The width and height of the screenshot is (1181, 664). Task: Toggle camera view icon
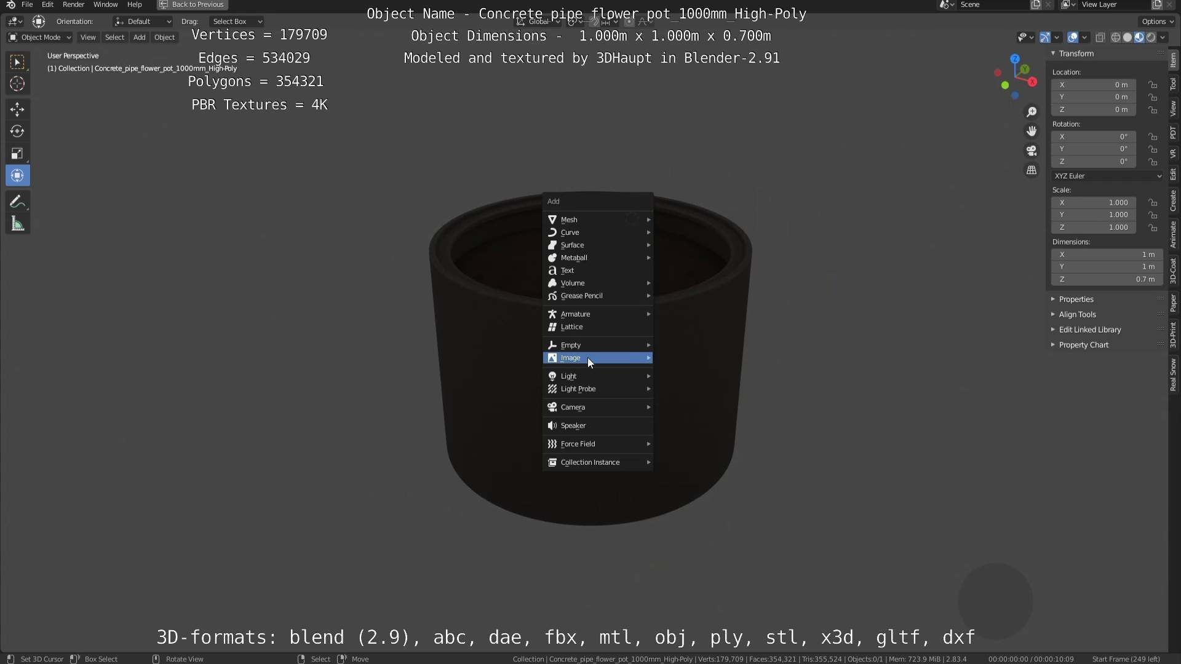(x=1032, y=151)
